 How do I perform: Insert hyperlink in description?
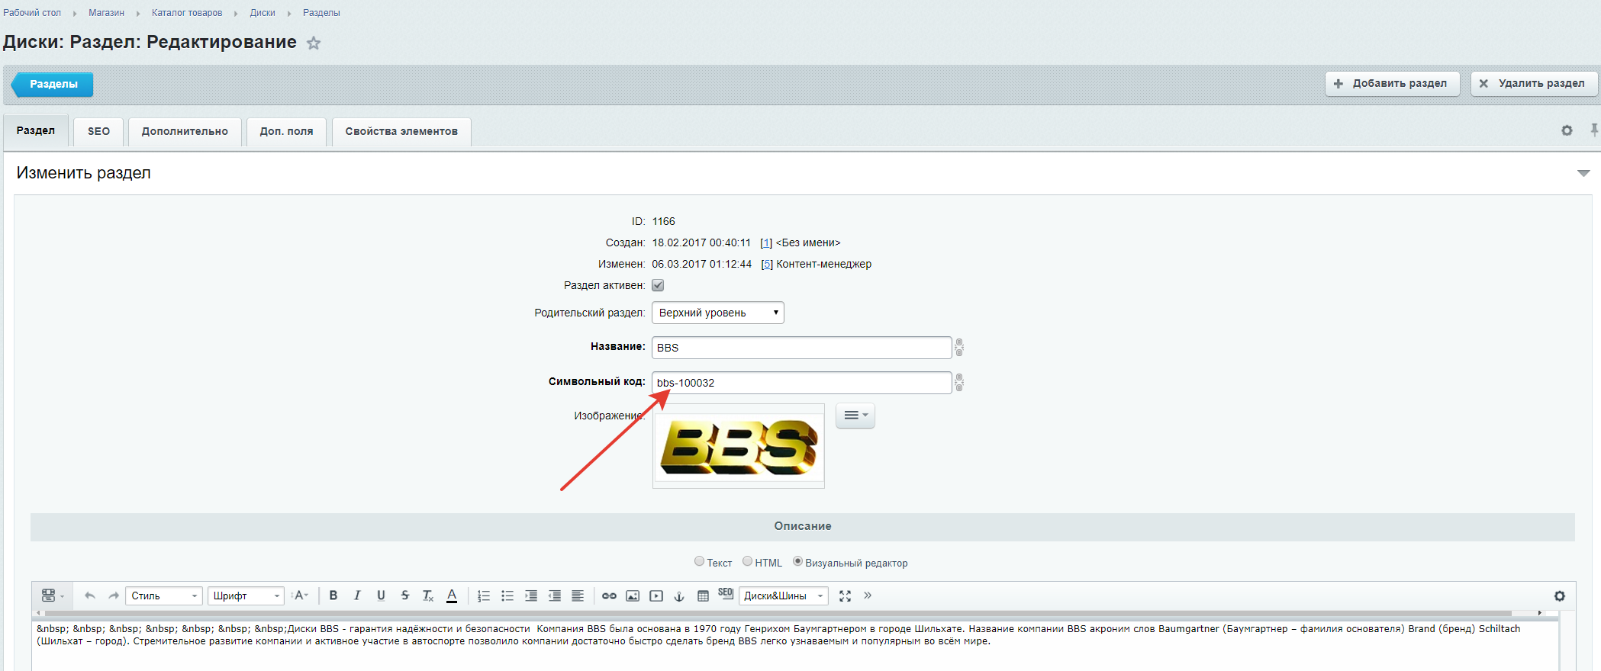[609, 596]
